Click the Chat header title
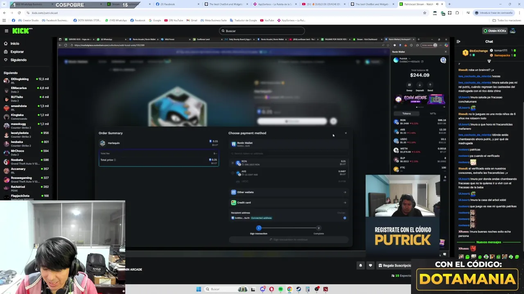The image size is (524, 294). [489, 41]
